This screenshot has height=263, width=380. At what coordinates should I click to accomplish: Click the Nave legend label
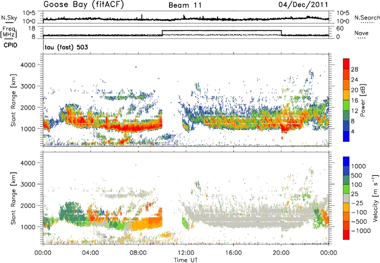click(361, 33)
